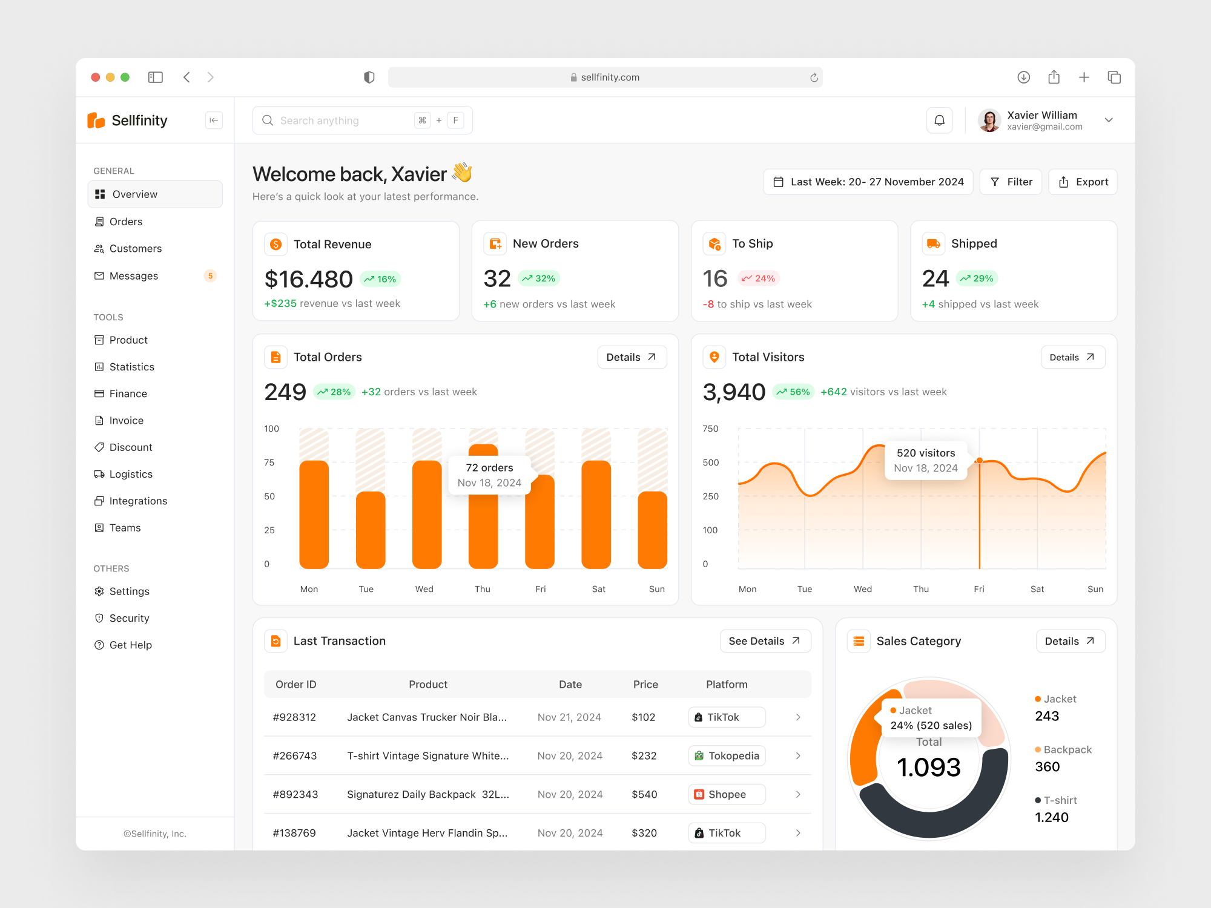This screenshot has width=1211, height=908.
Task: Expand the order #928312 row chevron
Action: [798, 717]
